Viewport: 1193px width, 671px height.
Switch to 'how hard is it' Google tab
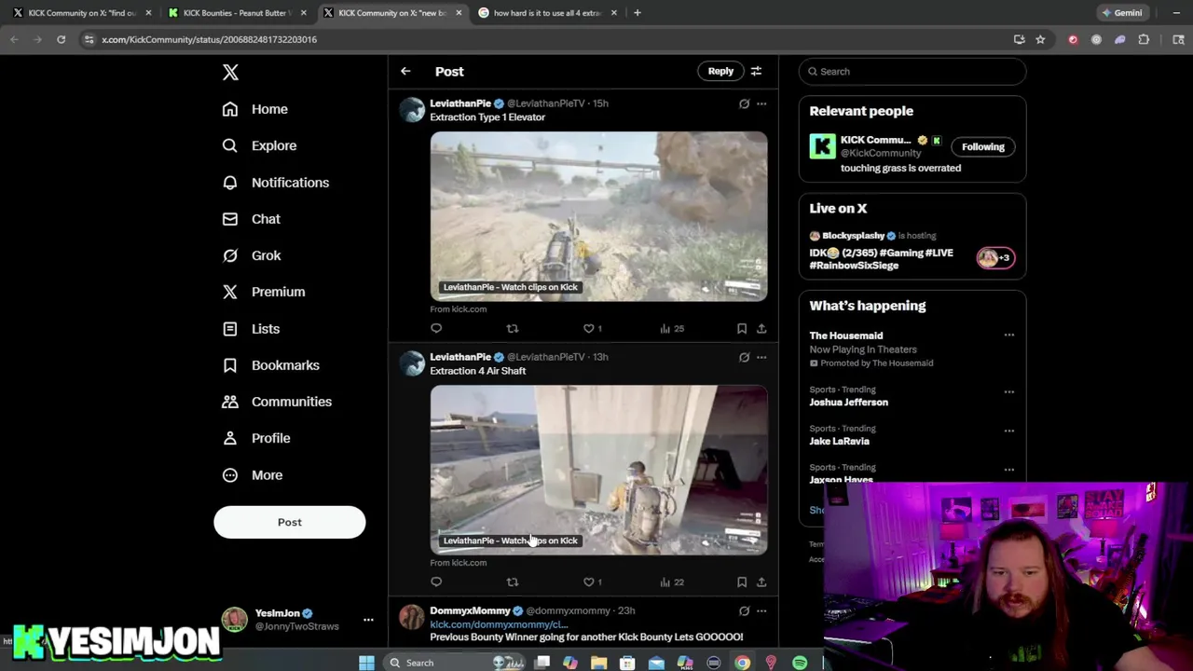[546, 13]
